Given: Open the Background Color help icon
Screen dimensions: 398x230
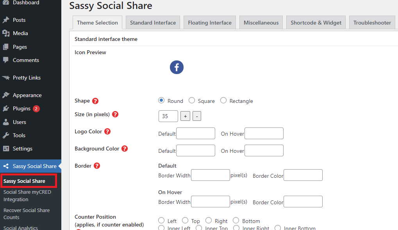Looking at the screenshot, I should (124, 149).
